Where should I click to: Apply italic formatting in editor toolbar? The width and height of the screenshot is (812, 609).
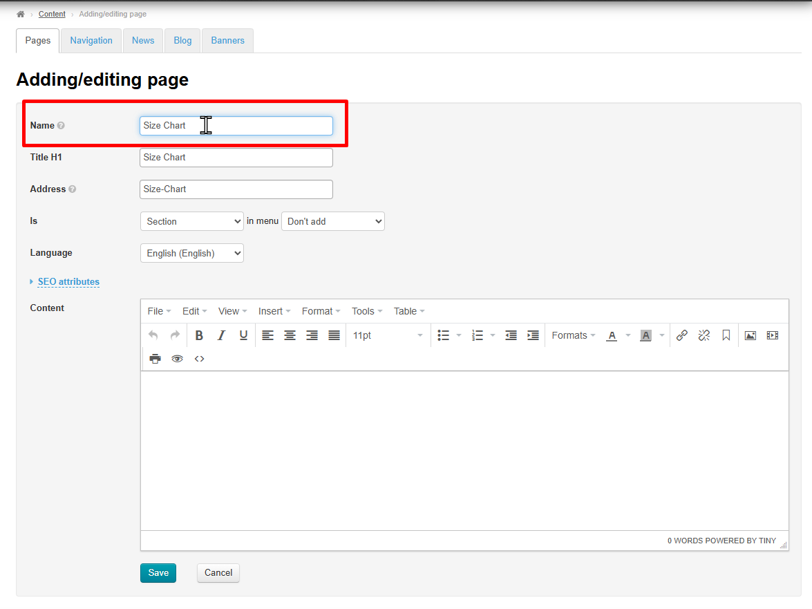221,335
